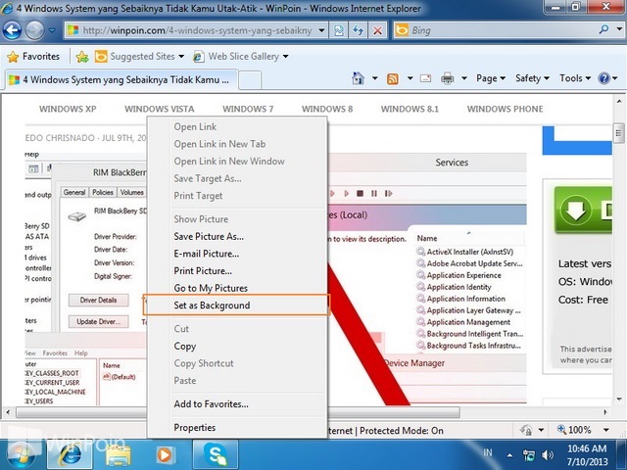Select the 4 Windows System tab

coord(121,79)
